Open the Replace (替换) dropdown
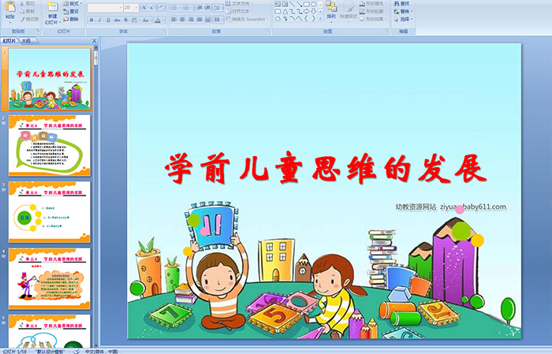This screenshot has width=552, height=354. [x=404, y=11]
